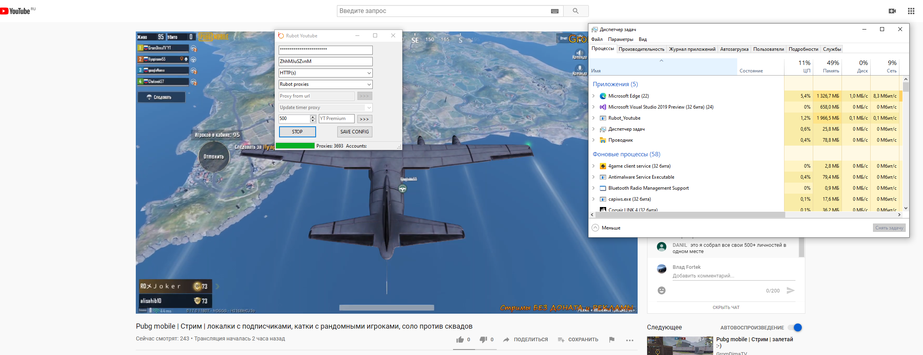
Task: Increase the 500 value with stepper up arrow
Action: click(313, 117)
